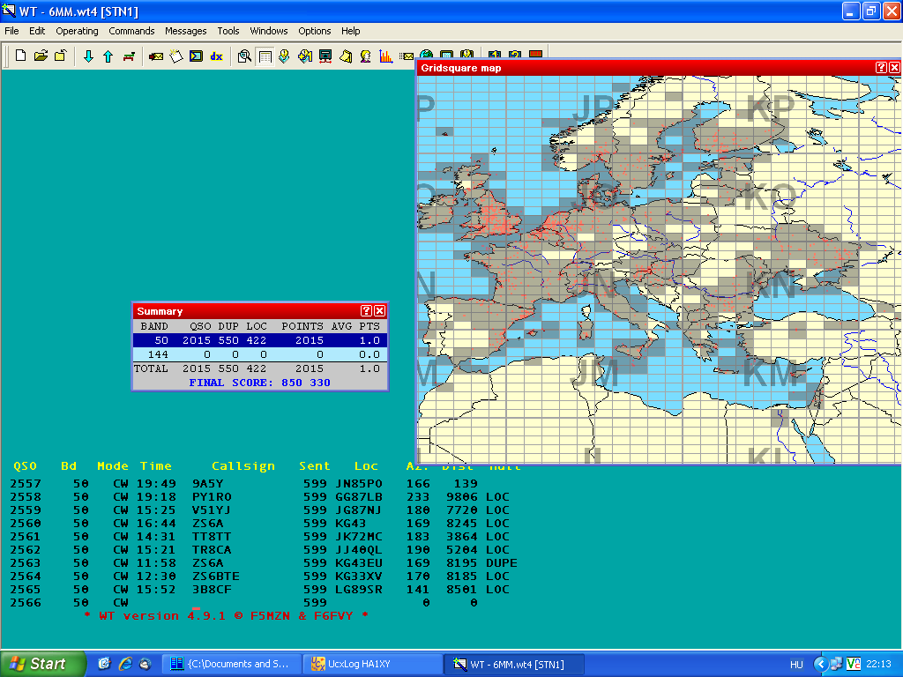Click the tray expand arrow icon
Image resolution: width=903 pixels, height=677 pixels.
(x=820, y=665)
